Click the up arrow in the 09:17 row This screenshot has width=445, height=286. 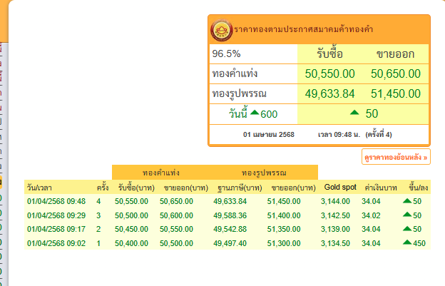(x=407, y=228)
